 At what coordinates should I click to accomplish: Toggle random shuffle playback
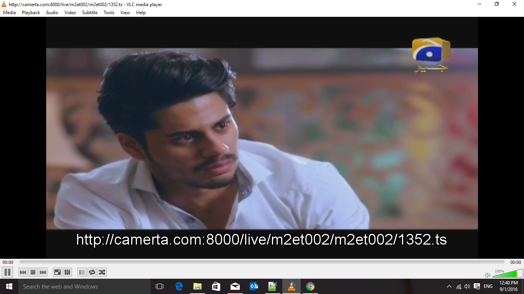[x=102, y=272]
